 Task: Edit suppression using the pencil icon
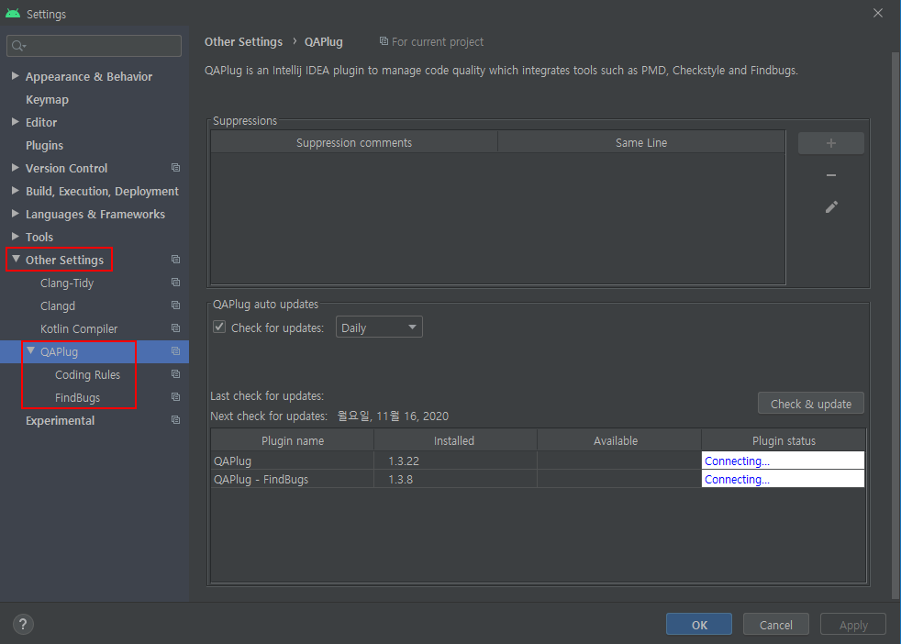pos(831,206)
